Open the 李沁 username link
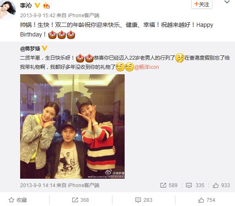The image size is (235, 206). pyautogui.click(x=26, y=5)
